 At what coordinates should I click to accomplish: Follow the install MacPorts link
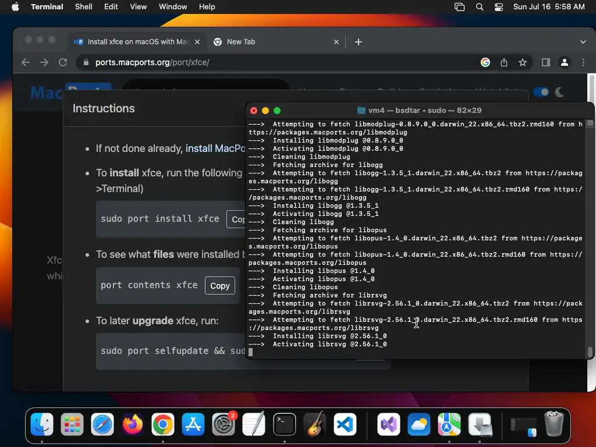click(215, 148)
